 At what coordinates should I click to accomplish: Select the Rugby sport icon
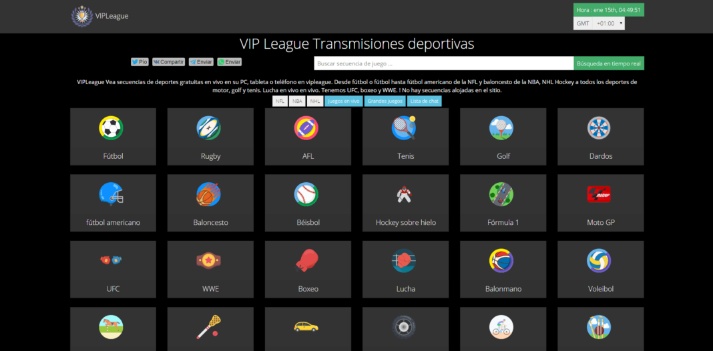(x=208, y=127)
